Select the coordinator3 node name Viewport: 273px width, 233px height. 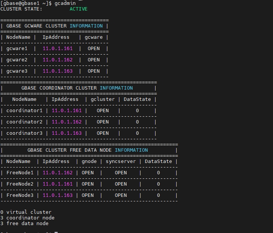tap(24, 133)
